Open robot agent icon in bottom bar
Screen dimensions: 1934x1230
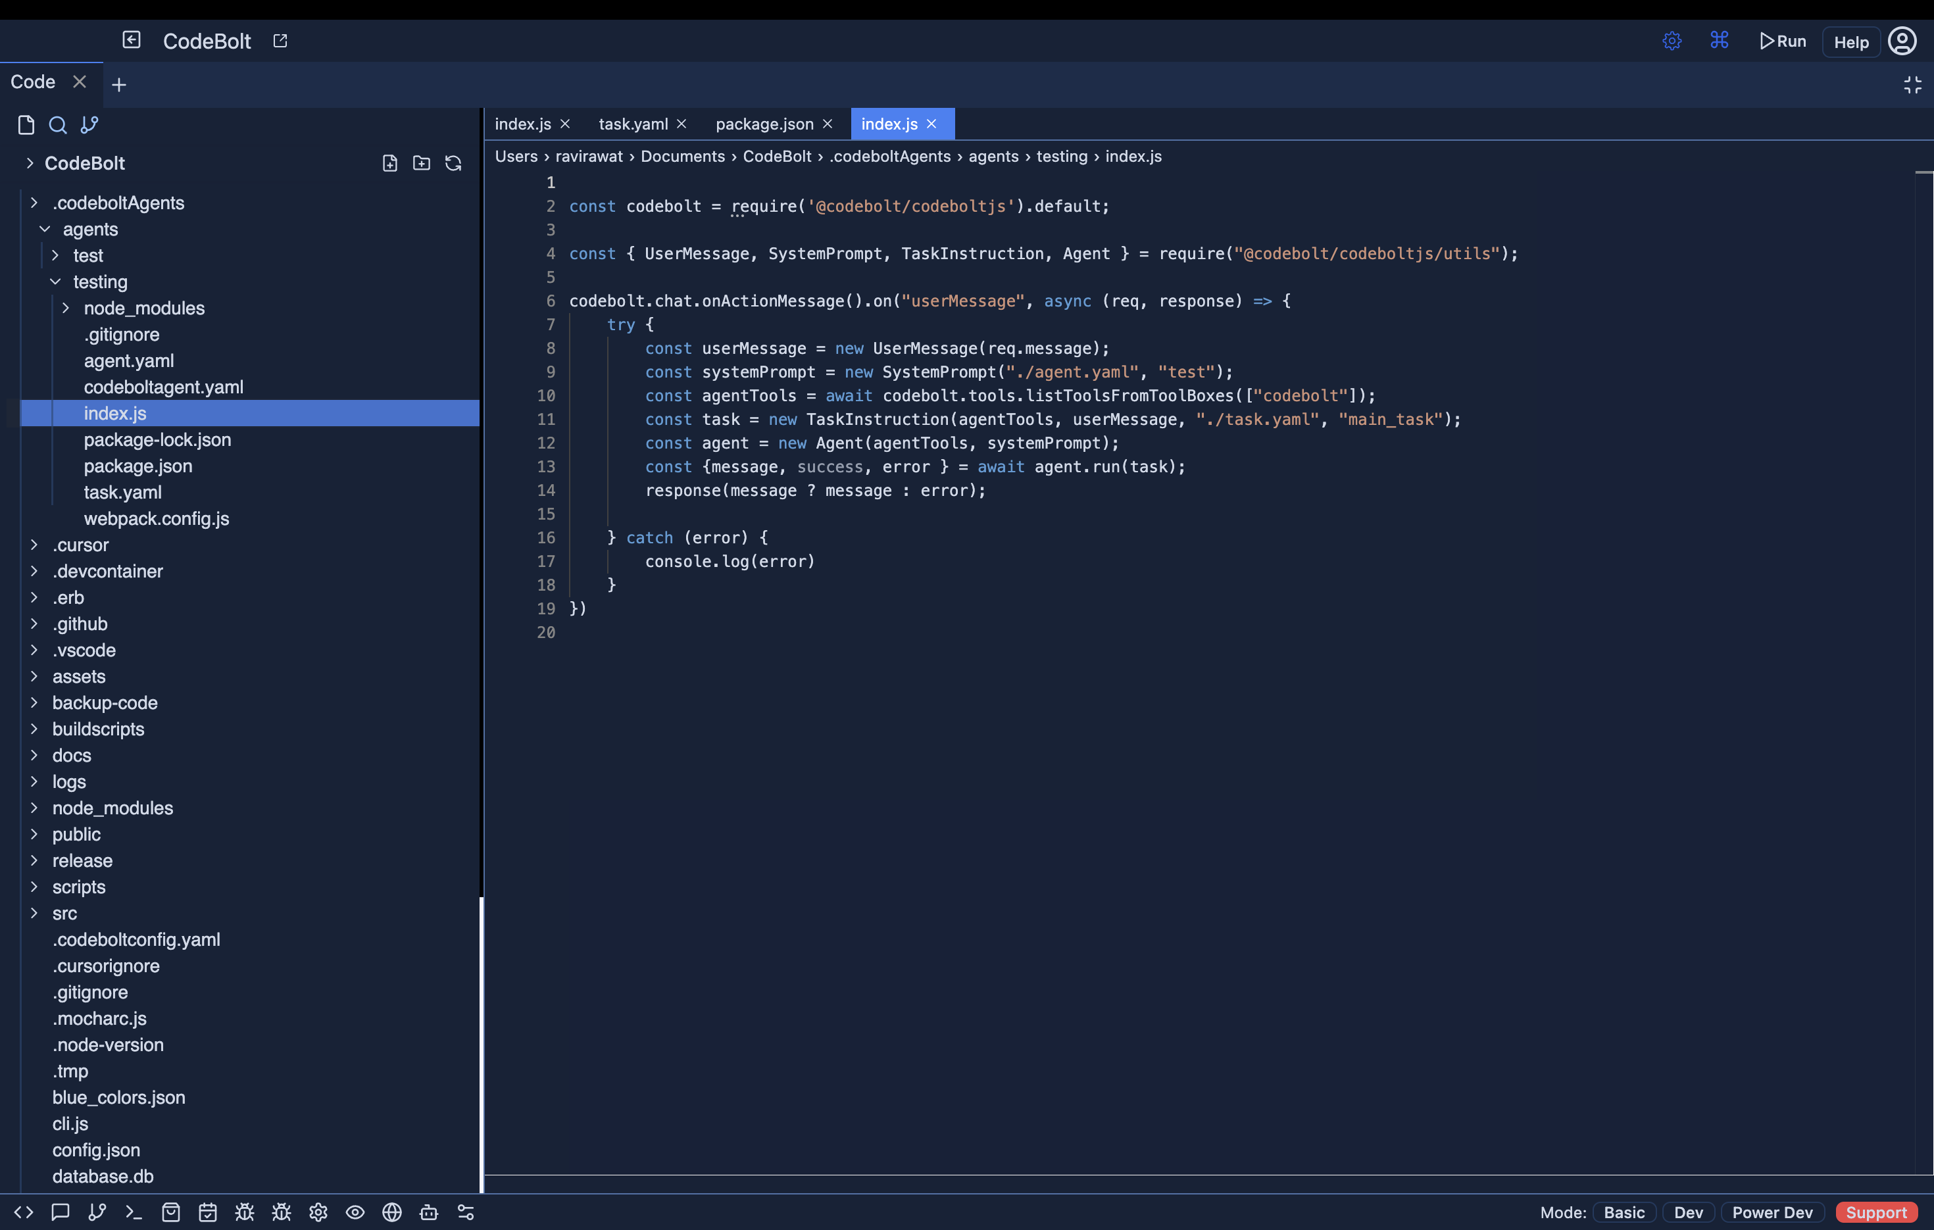[429, 1212]
